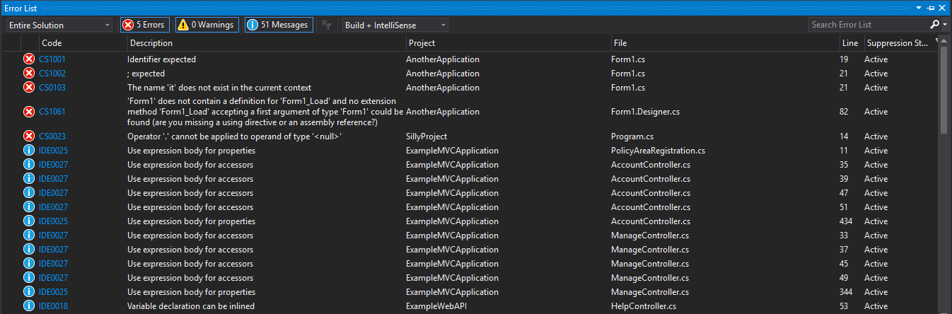The width and height of the screenshot is (952, 314).
Task: Open the window position dropdown arrow in the title bar
Action: click(x=920, y=8)
